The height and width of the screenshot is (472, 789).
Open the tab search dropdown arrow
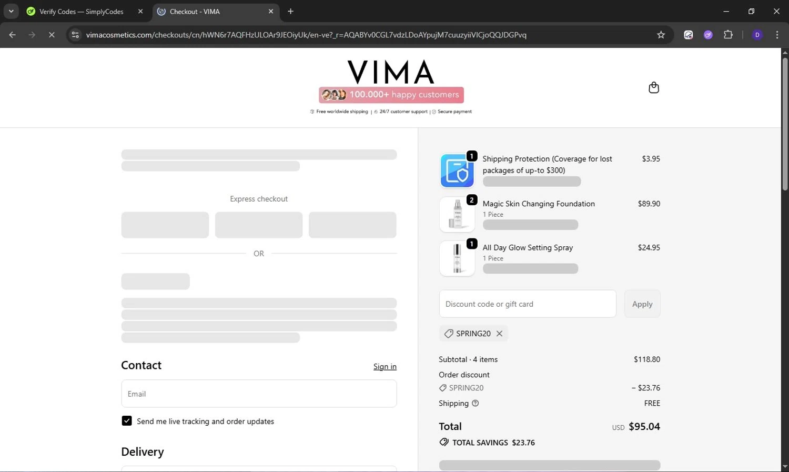pyautogui.click(x=11, y=11)
